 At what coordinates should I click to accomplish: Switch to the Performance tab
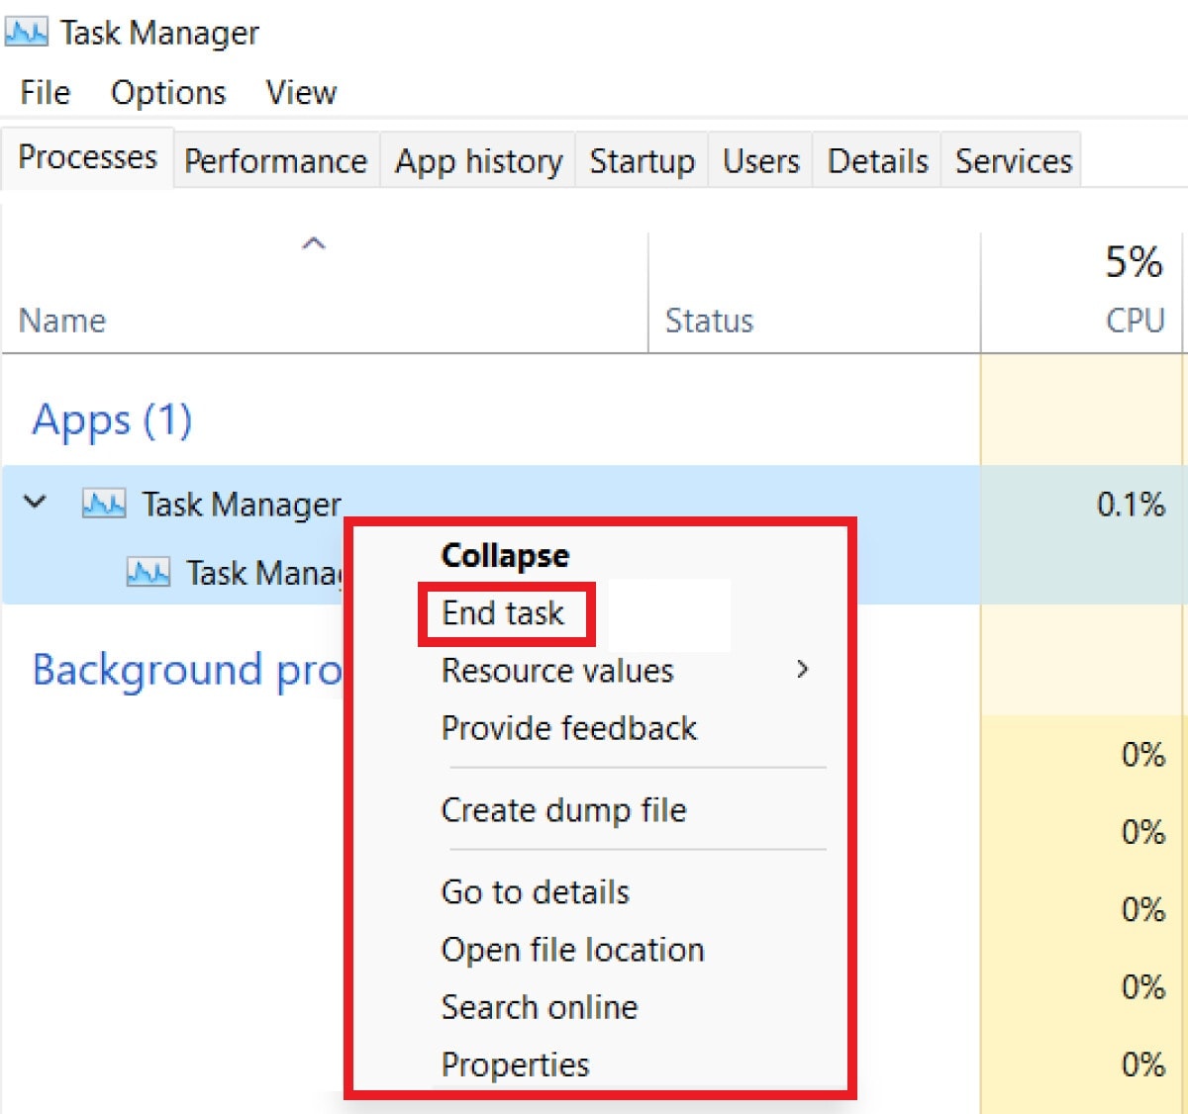(x=275, y=160)
